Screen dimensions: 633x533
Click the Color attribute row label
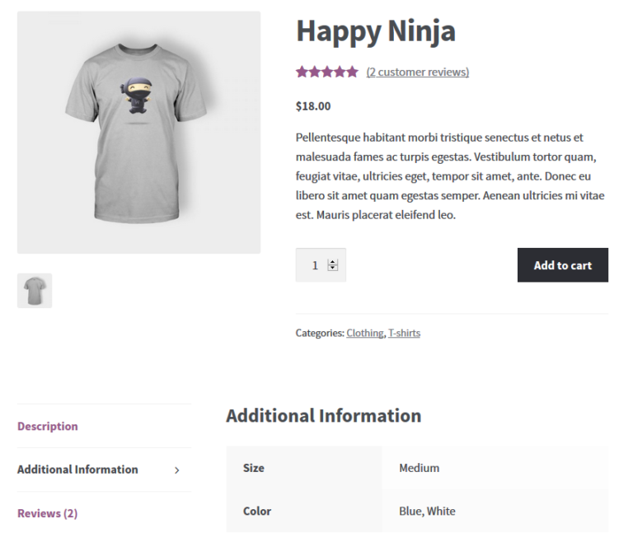click(257, 511)
